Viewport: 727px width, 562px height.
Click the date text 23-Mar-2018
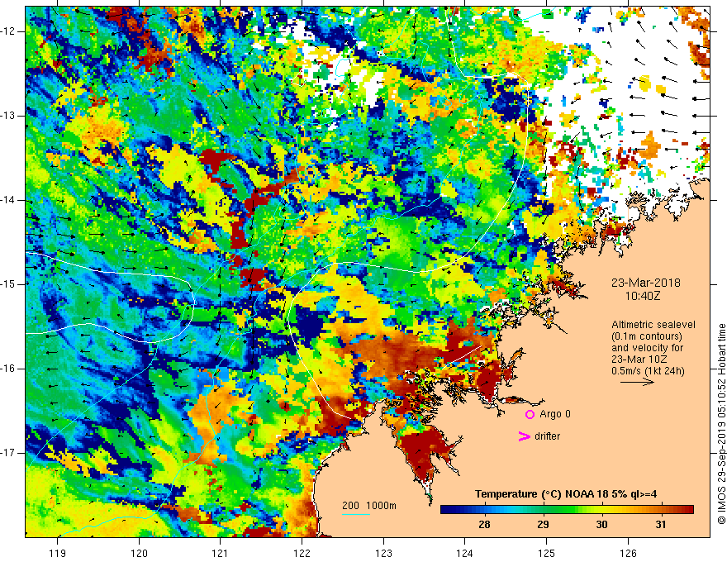pos(646,283)
